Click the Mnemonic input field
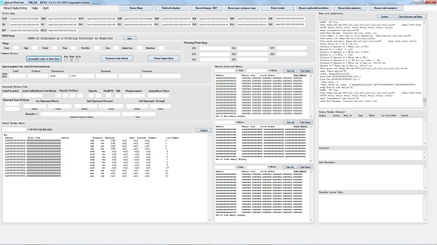 click(x=59, y=76)
